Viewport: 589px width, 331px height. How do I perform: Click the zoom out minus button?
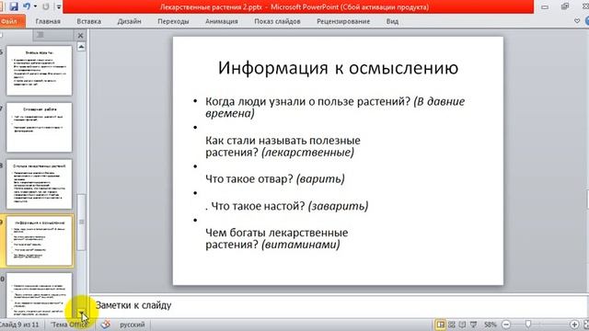tap(506, 325)
